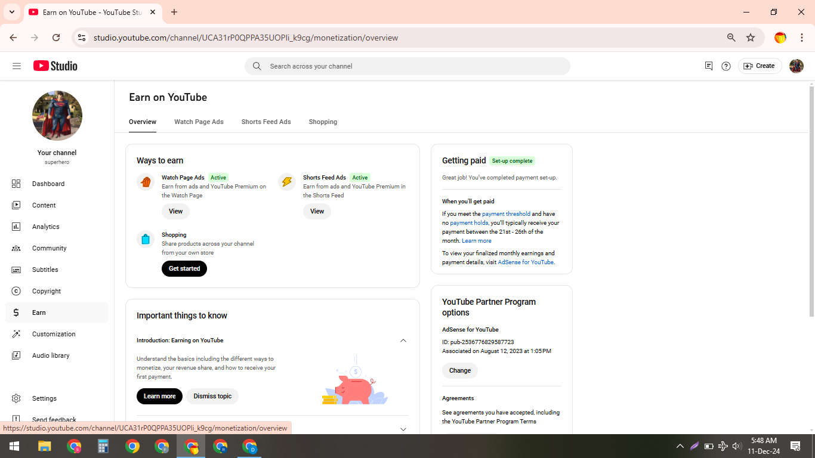
Task: View site information icon in address bar
Action: pyautogui.click(x=82, y=38)
